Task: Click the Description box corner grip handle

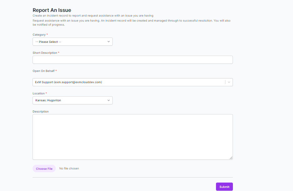Action: click(231, 158)
